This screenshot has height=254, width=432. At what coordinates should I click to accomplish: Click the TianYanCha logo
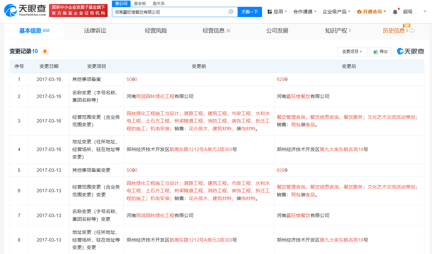[24, 11]
